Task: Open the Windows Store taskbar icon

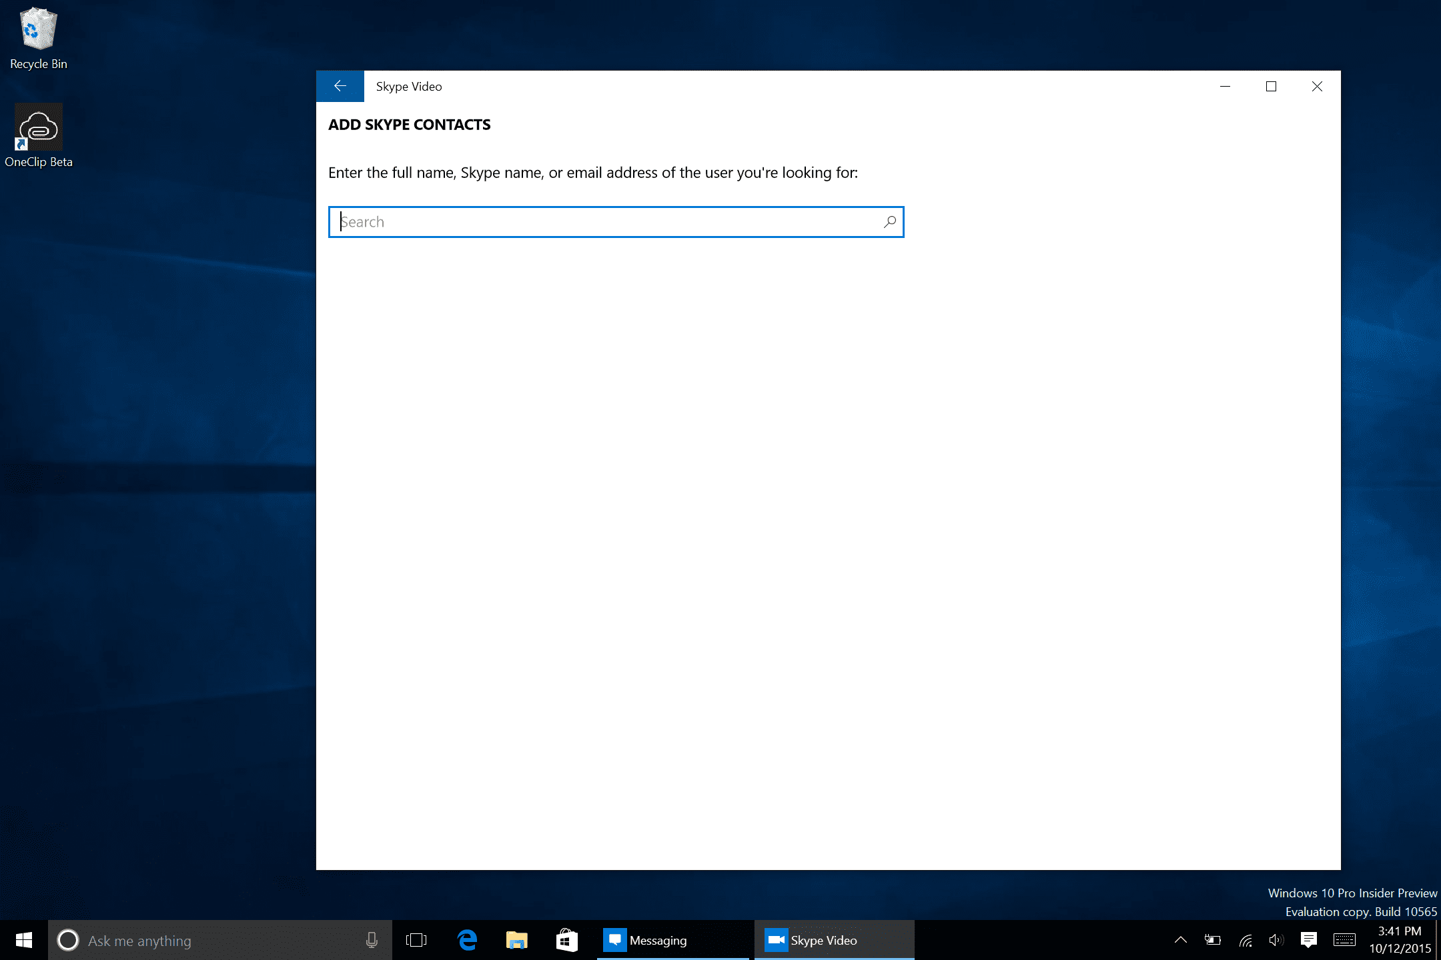Action: tap(566, 940)
